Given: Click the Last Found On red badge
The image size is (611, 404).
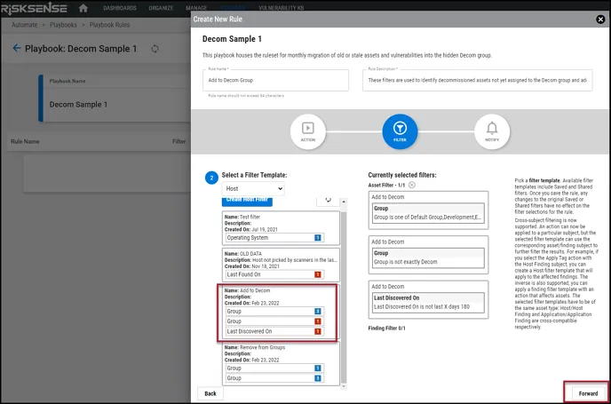Looking at the screenshot, I should pyautogui.click(x=318, y=274).
